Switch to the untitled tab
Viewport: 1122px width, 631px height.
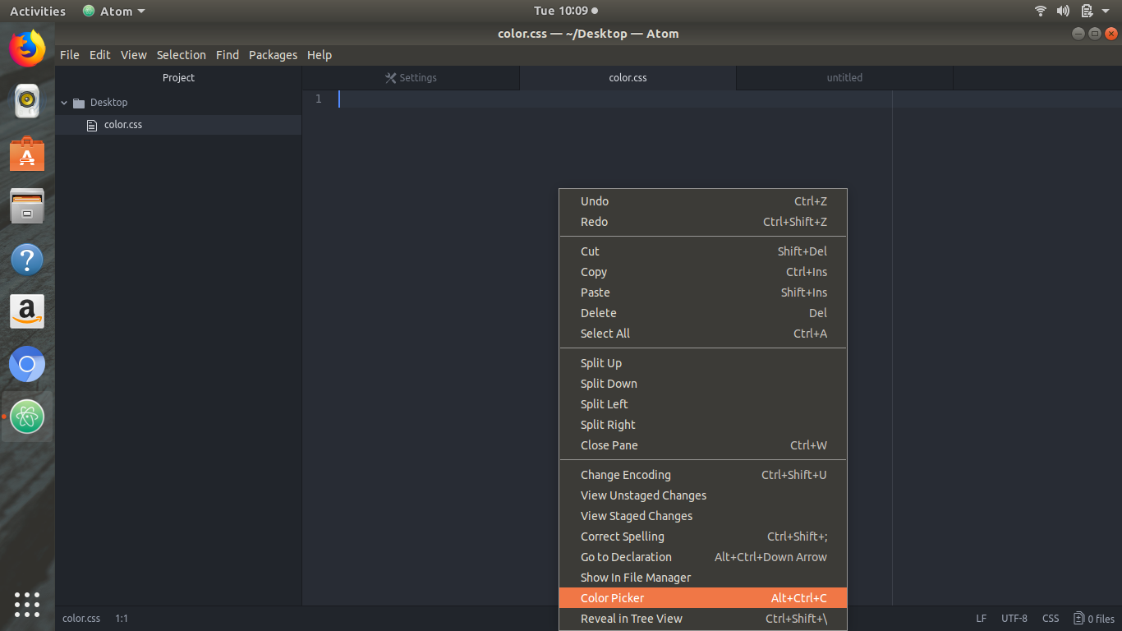(844, 78)
